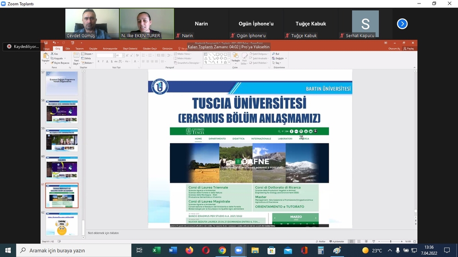
Task: Switch to the Slayt Gösterisi tab
Action: [130, 48]
